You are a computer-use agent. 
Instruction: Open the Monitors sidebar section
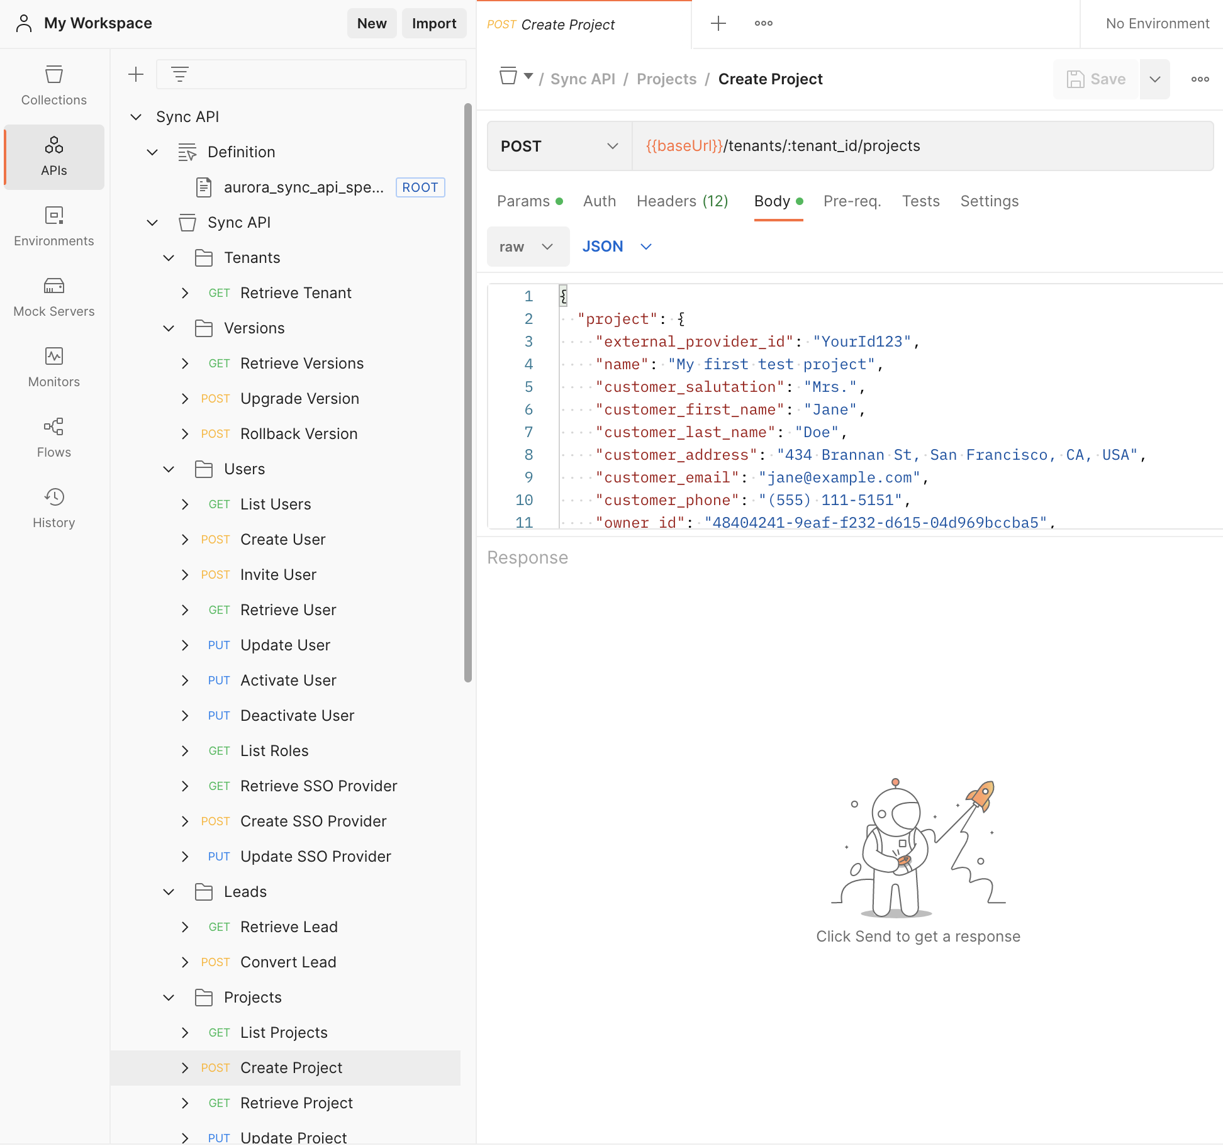pyautogui.click(x=53, y=367)
